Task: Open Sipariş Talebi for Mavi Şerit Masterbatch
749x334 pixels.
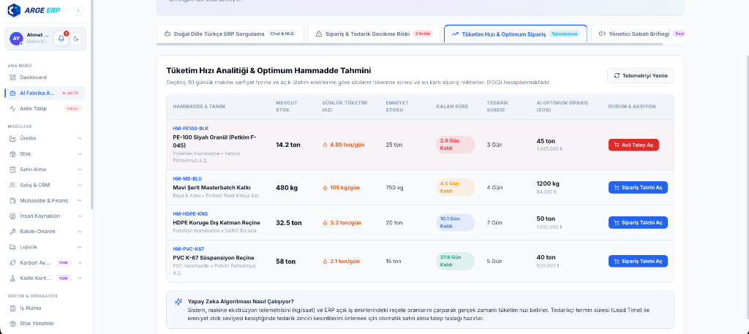Action: coord(638,187)
